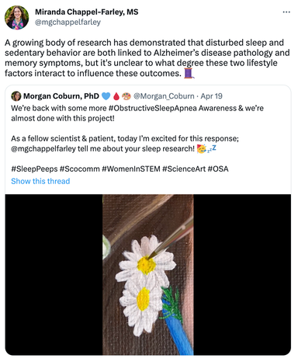298x362 pixels.
Task: Click the thread spool emoji
Action: pyautogui.click(x=189, y=73)
